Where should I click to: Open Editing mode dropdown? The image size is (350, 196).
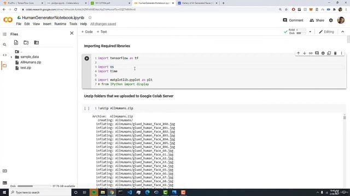[326, 32]
